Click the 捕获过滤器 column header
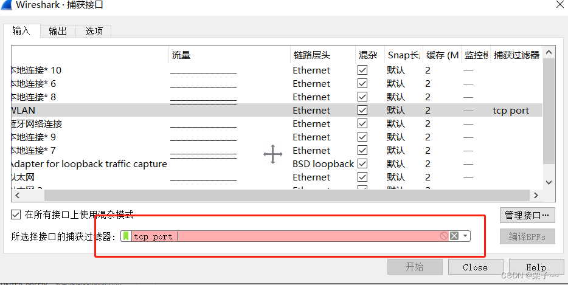 [x=516, y=55]
